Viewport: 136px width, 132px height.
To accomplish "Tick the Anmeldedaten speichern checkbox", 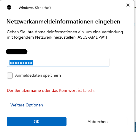I will click(10, 76).
